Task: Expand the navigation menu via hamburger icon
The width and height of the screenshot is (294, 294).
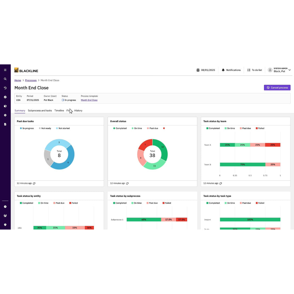Action: coord(5,70)
